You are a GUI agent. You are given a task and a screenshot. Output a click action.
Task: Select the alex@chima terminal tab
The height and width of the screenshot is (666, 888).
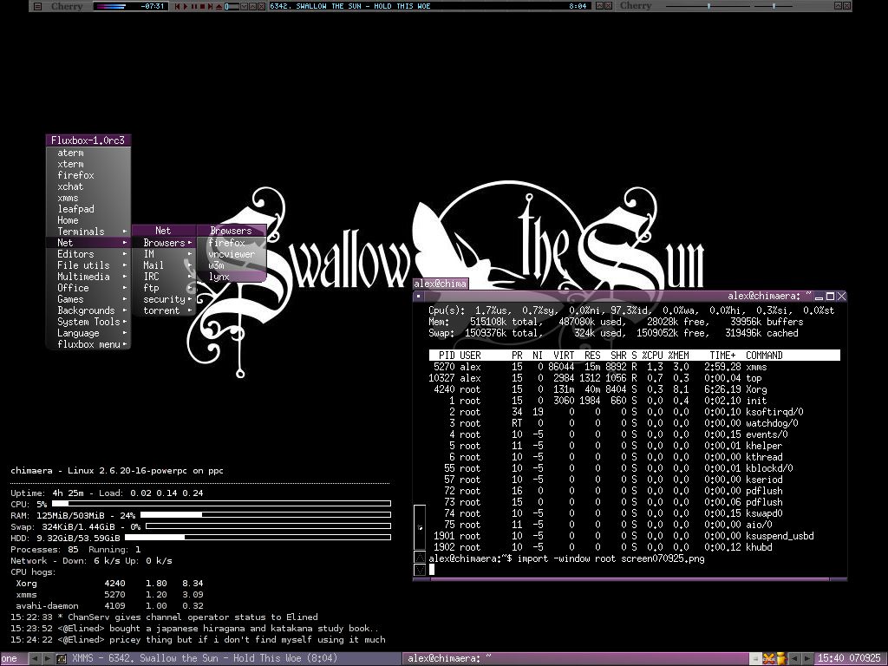pos(440,284)
